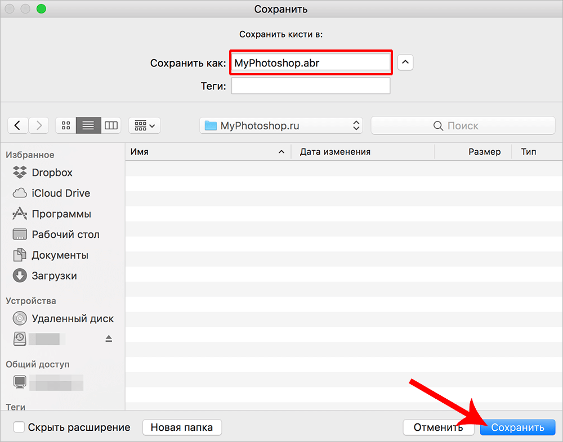Switch to list view mode
Screen dimensions: 563x442
click(88, 125)
